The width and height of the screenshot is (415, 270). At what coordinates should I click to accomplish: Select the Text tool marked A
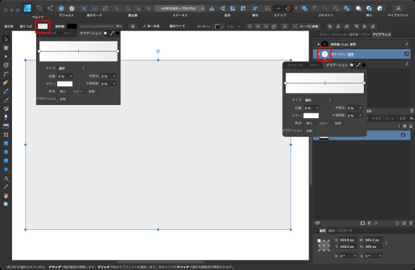(6, 178)
